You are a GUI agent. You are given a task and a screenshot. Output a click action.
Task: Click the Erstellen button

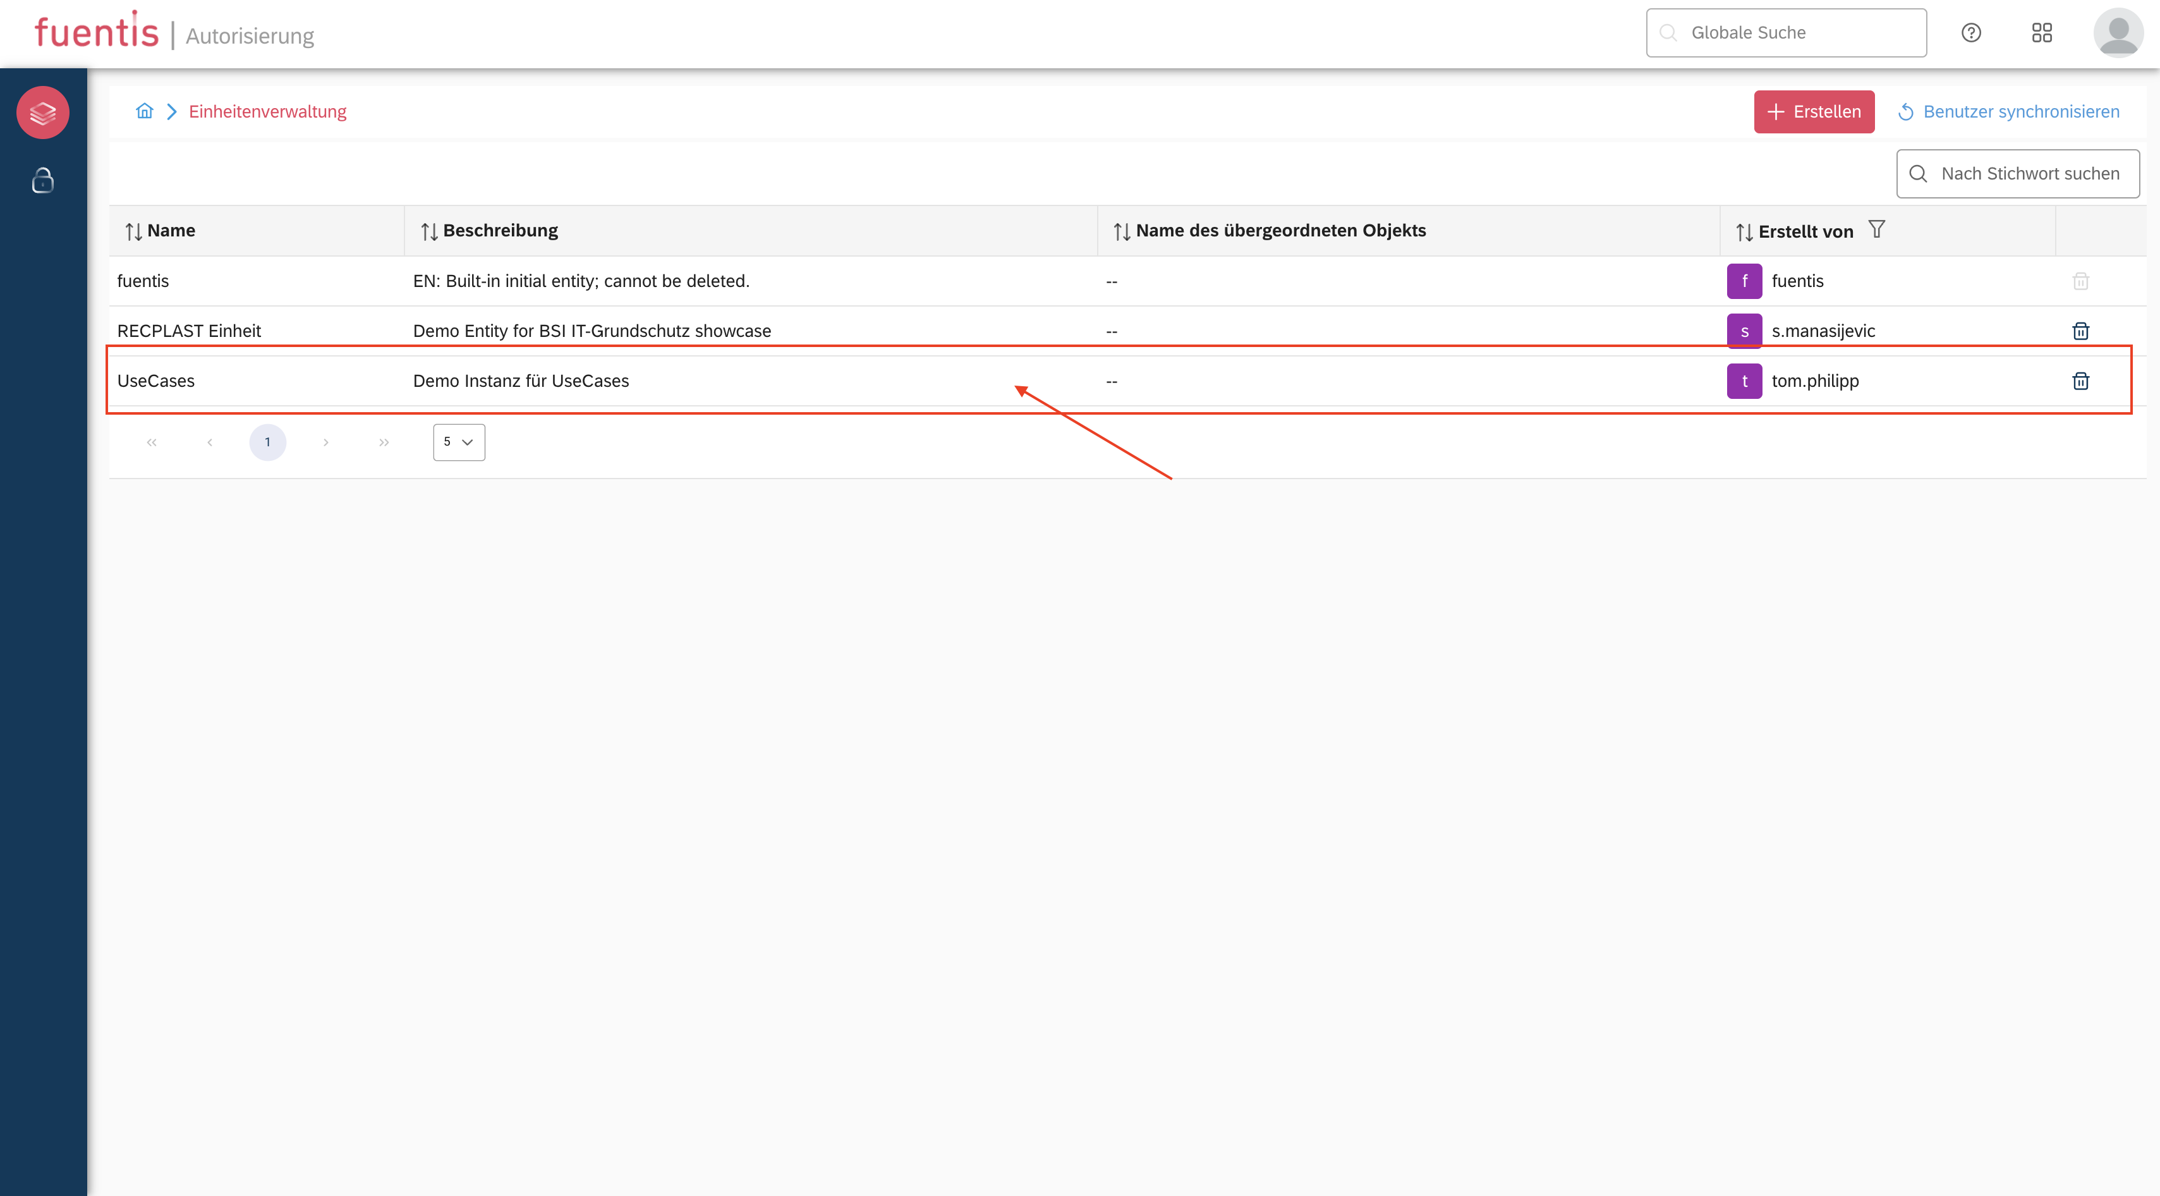pos(1814,111)
